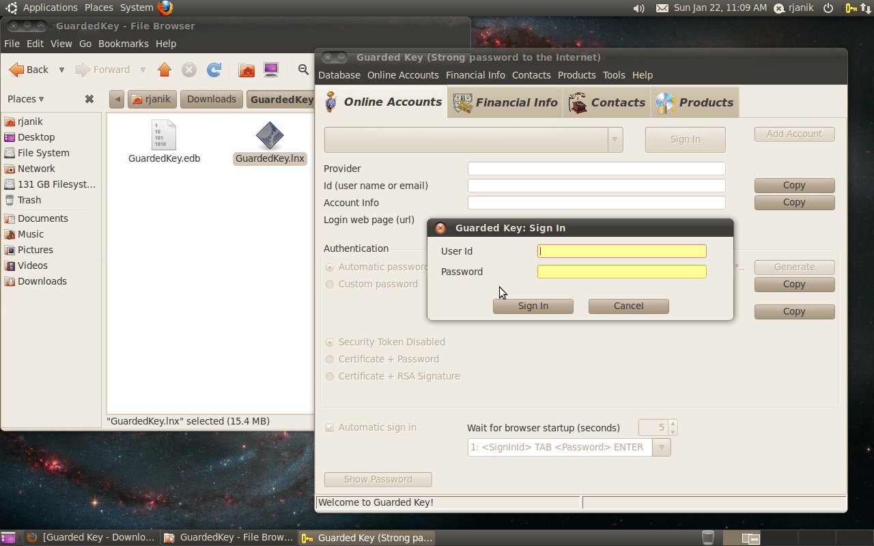The image size is (874, 546).
Task: Open 131 GB Filesystem in the sidebar
Action: coord(51,184)
